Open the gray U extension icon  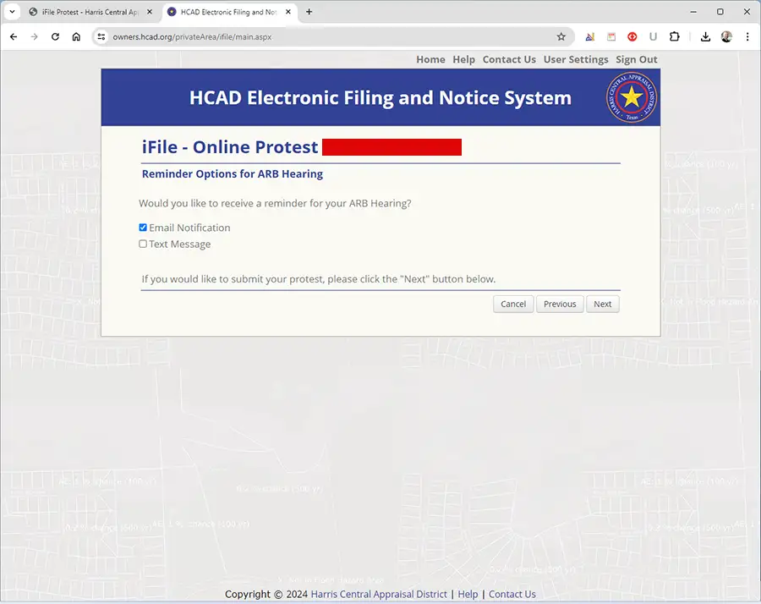pyautogui.click(x=653, y=36)
